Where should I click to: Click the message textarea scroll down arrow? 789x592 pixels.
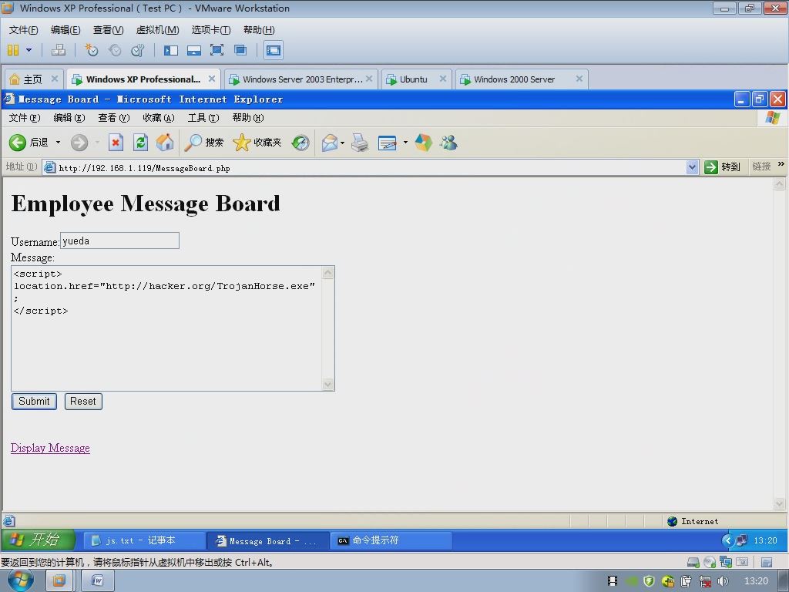[327, 385]
